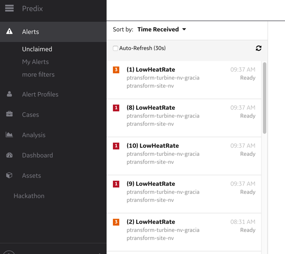Select the (10) LowHeatRate alert

(x=153, y=146)
